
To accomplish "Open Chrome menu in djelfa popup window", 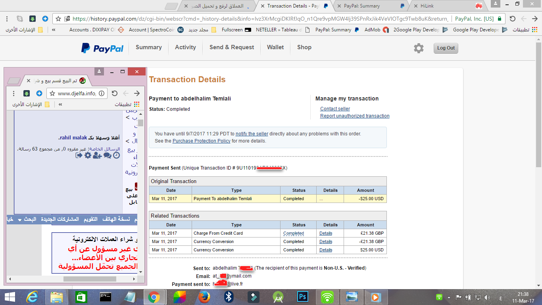I will click(x=13, y=93).
